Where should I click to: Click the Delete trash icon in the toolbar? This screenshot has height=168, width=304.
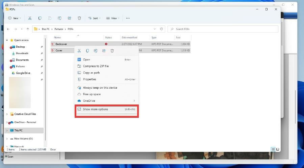tap(79, 18)
